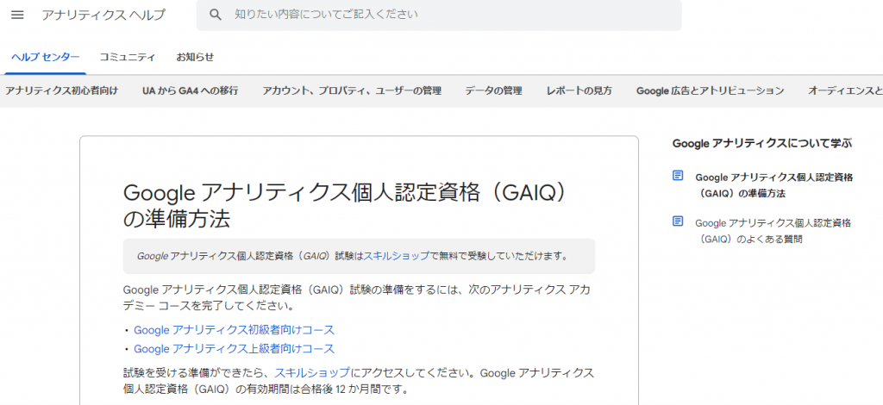This screenshot has height=405, width=883.
Task: Open アカウント、プロパティ、ユーザーの管理 category
Action: tap(352, 90)
